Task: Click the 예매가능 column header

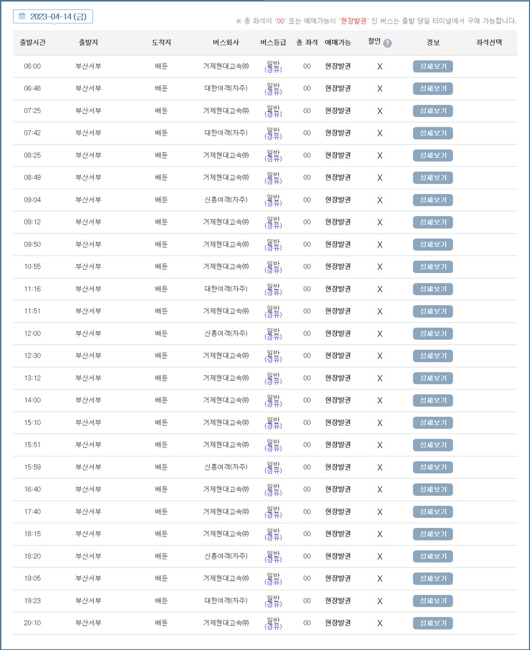Action: tap(338, 42)
